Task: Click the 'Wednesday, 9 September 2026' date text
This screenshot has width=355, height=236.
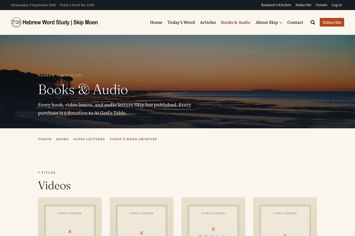Action: [x=33, y=5]
